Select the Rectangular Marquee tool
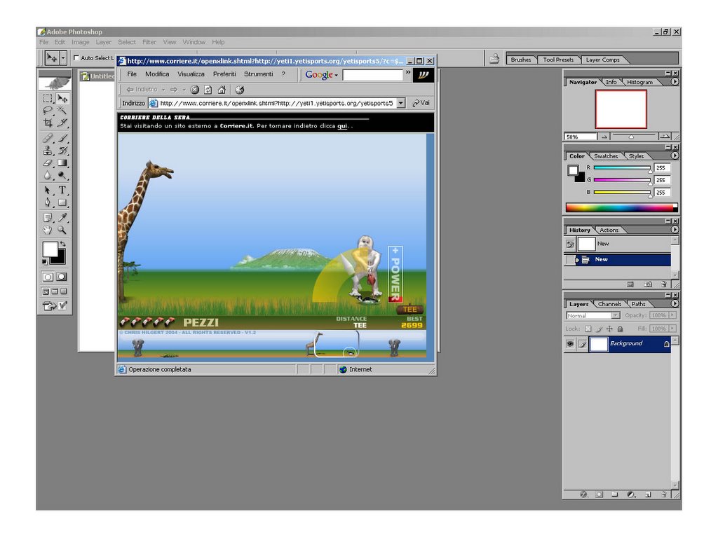The image size is (718, 538). (48, 98)
